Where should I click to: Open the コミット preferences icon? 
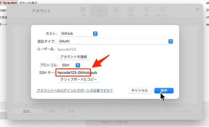click(116, 12)
